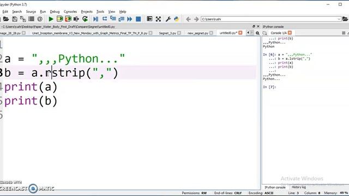Open the file switcher list icon
Viewport: 349px width, 196px height.
32,19
